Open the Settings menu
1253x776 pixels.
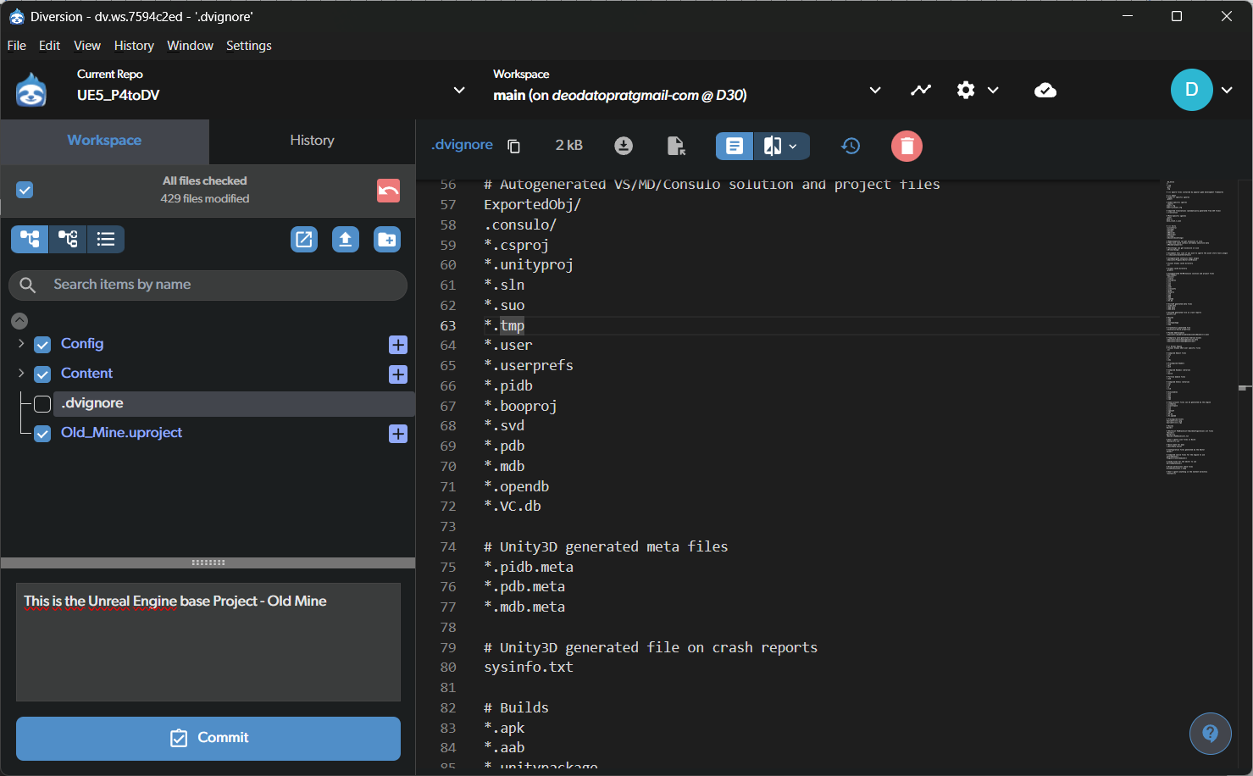coord(249,46)
